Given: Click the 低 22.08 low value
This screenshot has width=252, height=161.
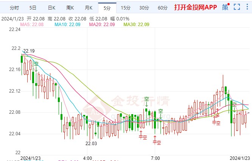Looking at the screenshot, I should [98, 19].
